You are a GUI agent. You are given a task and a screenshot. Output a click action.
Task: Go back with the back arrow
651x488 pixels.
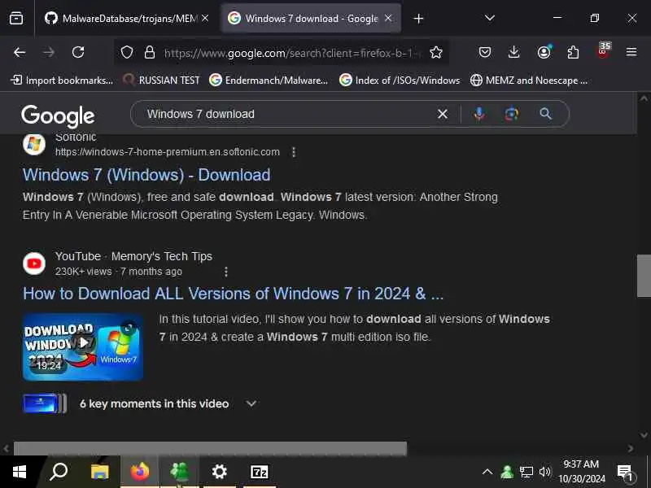coord(20,53)
